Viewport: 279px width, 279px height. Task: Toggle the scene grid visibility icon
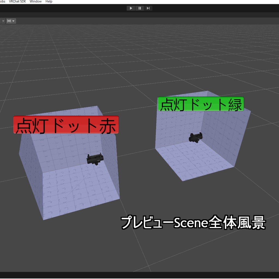(x=9, y=21)
